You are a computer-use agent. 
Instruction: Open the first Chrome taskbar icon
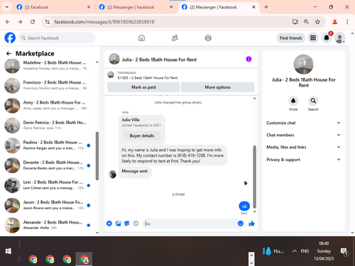pyautogui.click(x=33, y=259)
